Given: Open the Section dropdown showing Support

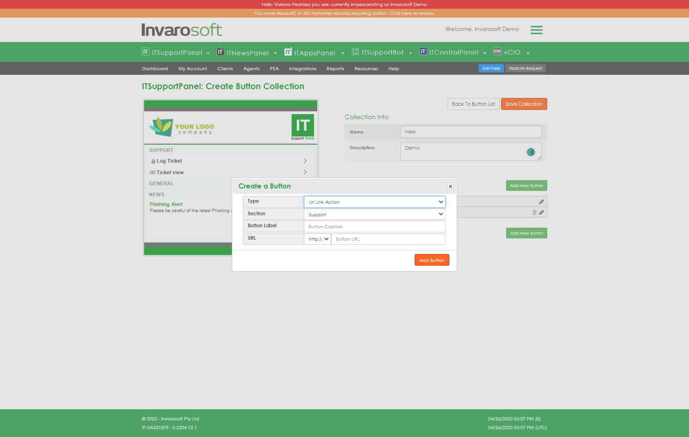Looking at the screenshot, I should click(x=375, y=214).
